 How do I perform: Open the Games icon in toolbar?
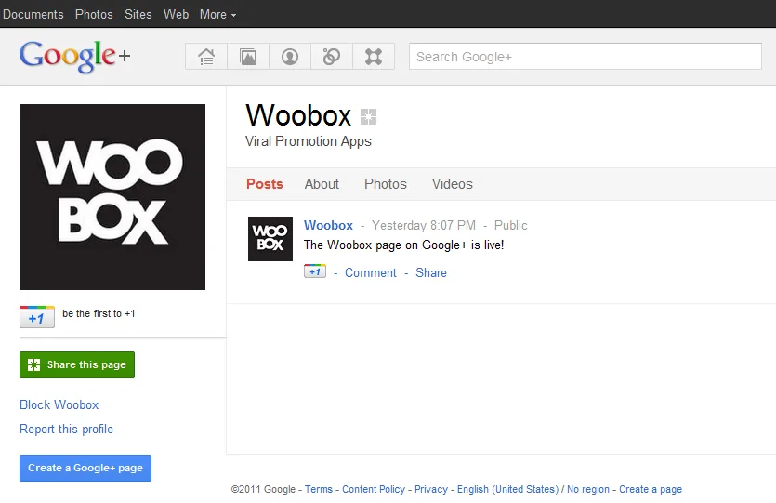[374, 57]
